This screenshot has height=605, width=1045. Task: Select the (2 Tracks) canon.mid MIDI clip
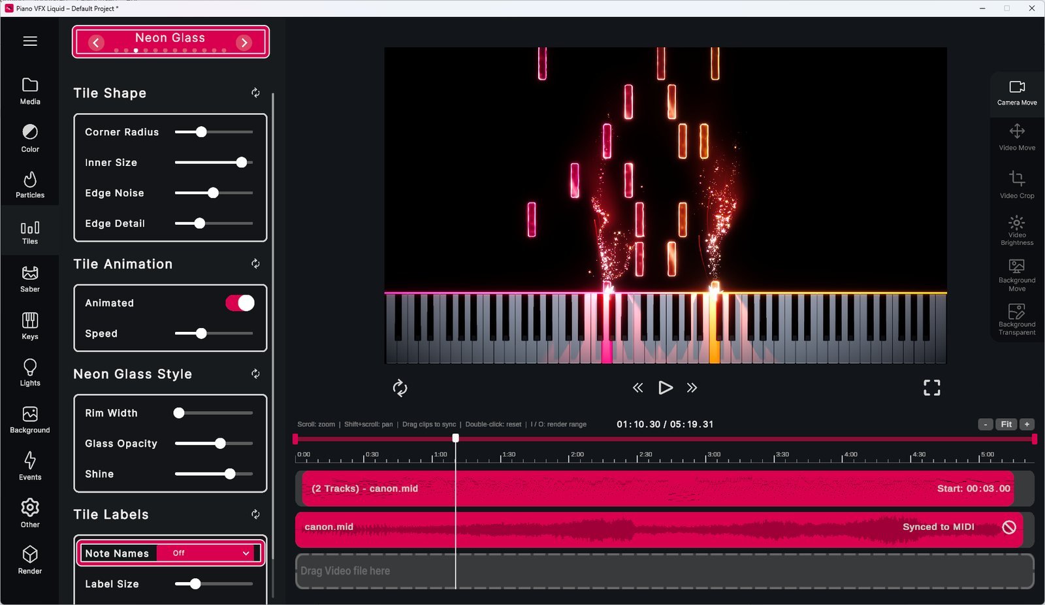[x=658, y=489]
